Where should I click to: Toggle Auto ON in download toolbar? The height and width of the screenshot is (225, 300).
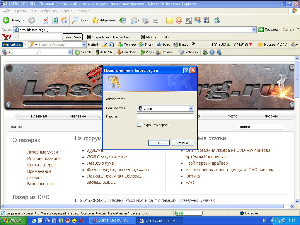[104, 52]
